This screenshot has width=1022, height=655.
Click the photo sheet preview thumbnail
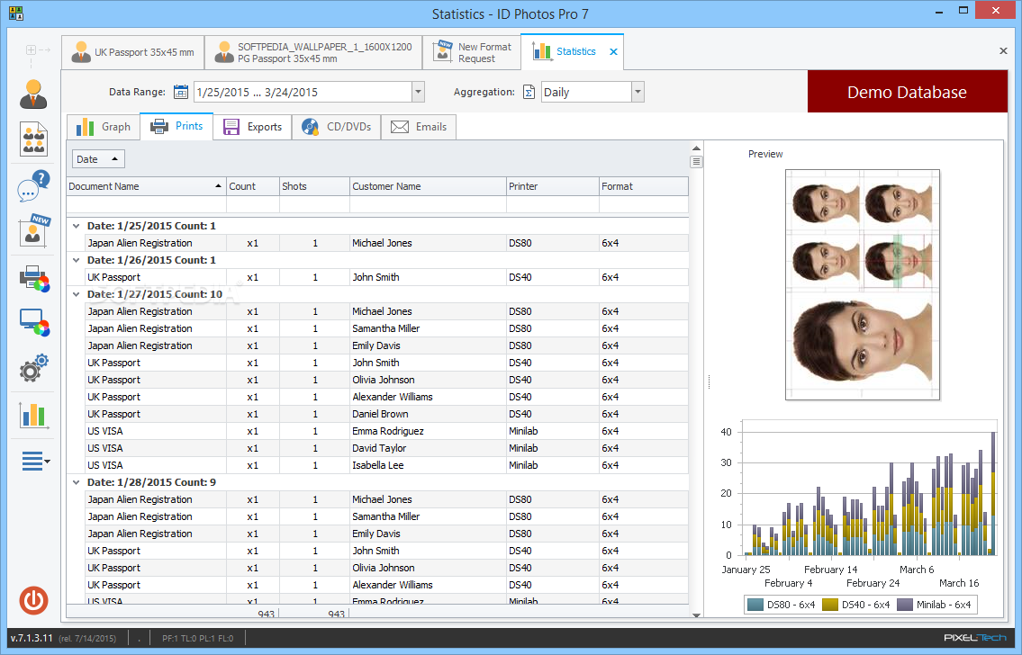pyautogui.click(x=863, y=284)
